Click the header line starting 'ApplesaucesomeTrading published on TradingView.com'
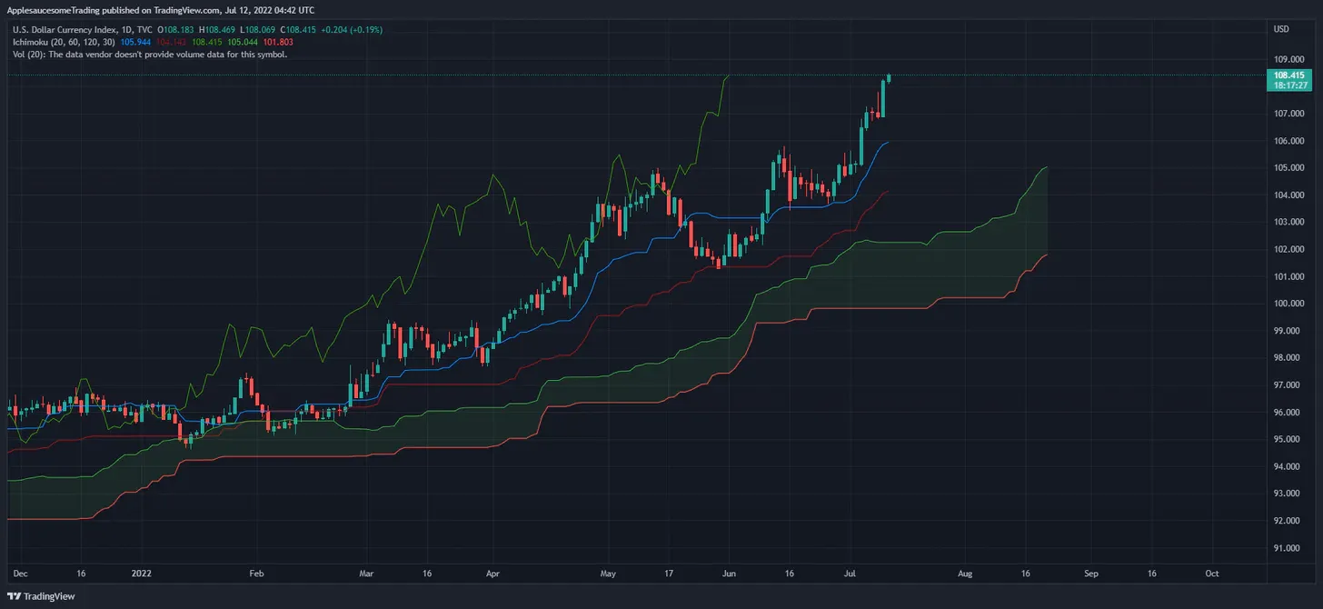This screenshot has width=1323, height=609. click(161, 10)
